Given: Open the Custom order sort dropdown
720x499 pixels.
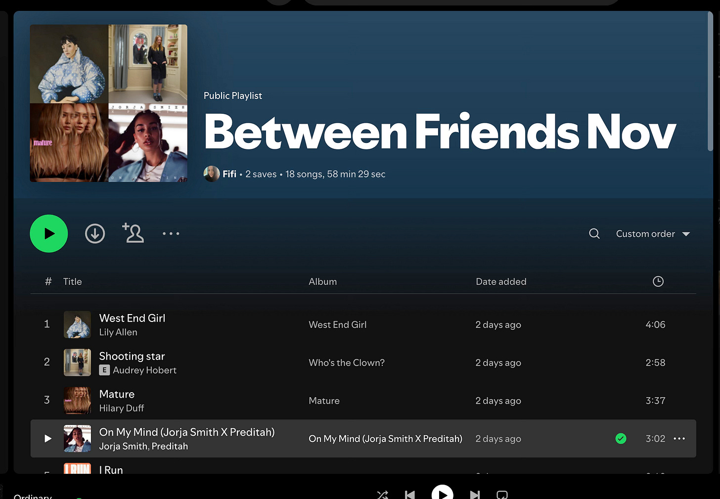Looking at the screenshot, I should (x=653, y=234).
